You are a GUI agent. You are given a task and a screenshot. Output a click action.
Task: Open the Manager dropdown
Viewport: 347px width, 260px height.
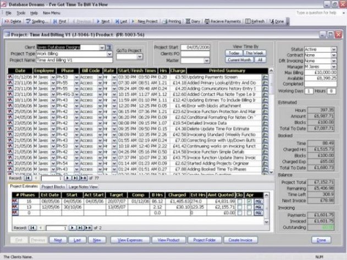(x=334, y=67)
